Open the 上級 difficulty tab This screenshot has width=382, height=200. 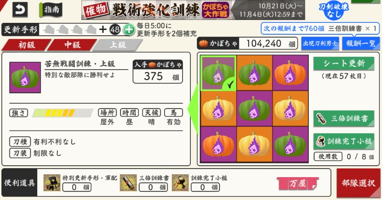tap(118, 45)
